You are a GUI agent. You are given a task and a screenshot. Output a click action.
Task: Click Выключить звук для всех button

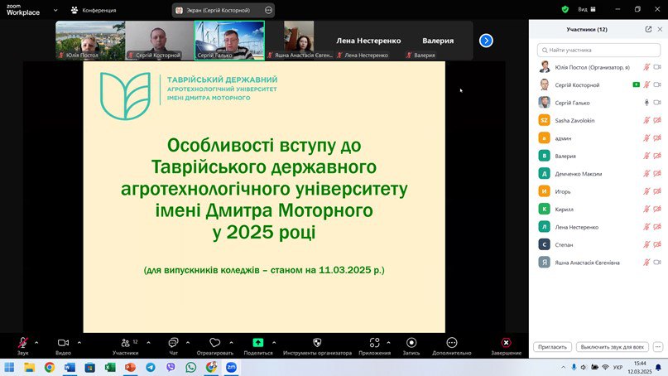pos(611,347)
